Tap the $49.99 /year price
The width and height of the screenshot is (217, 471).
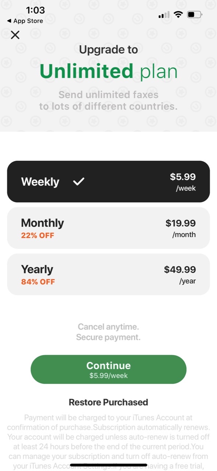pos(180,275)
